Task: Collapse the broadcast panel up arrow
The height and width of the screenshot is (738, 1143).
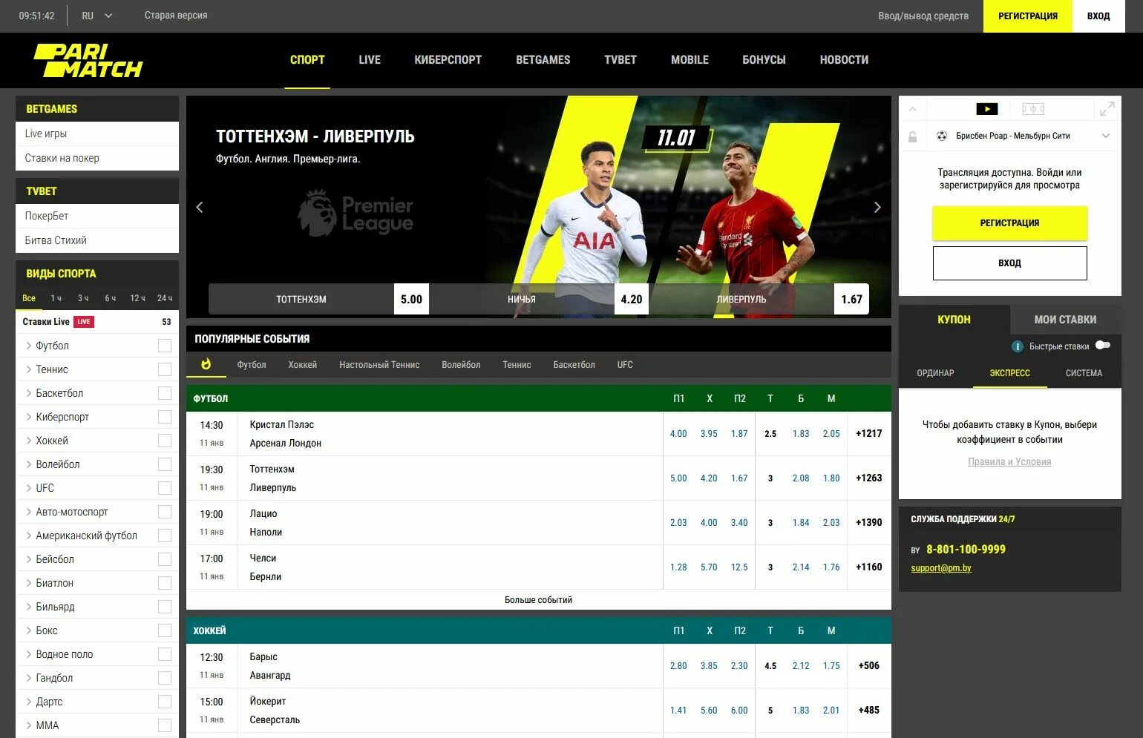Action: (913, 109)
